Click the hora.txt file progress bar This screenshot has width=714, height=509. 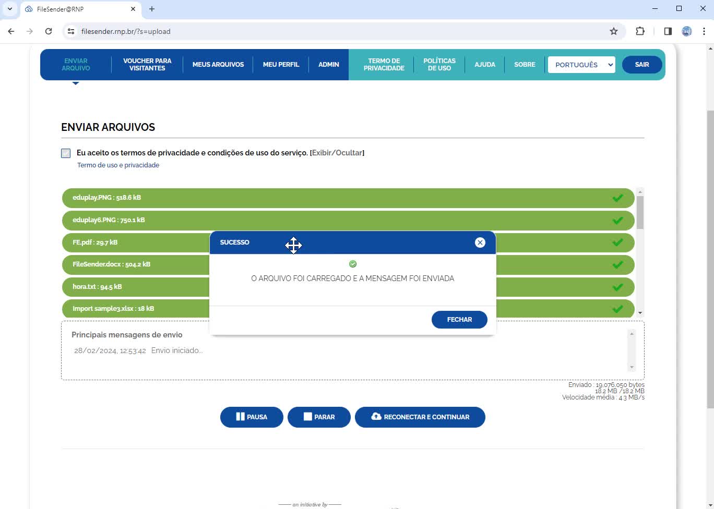point(348,287)
